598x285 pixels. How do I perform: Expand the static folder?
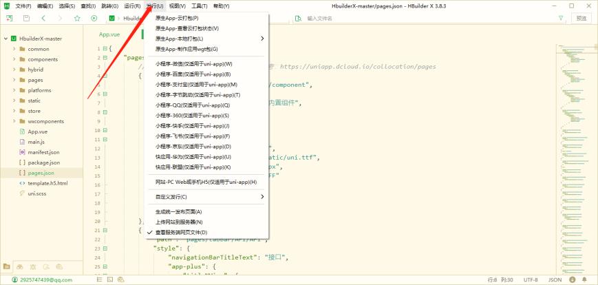click(x=14, y=101)
